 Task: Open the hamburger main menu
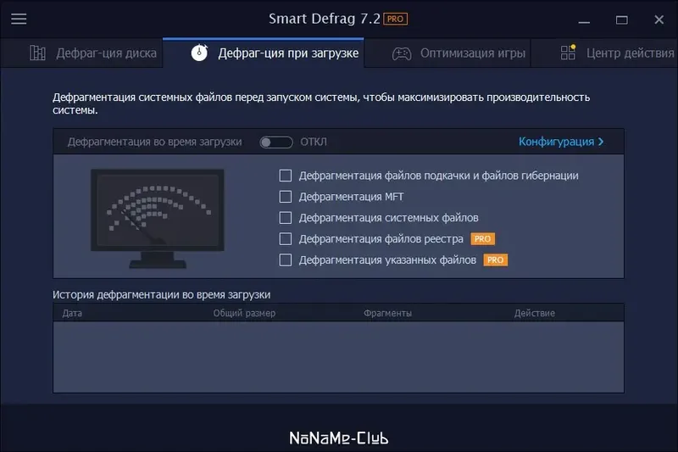point(19,19)
